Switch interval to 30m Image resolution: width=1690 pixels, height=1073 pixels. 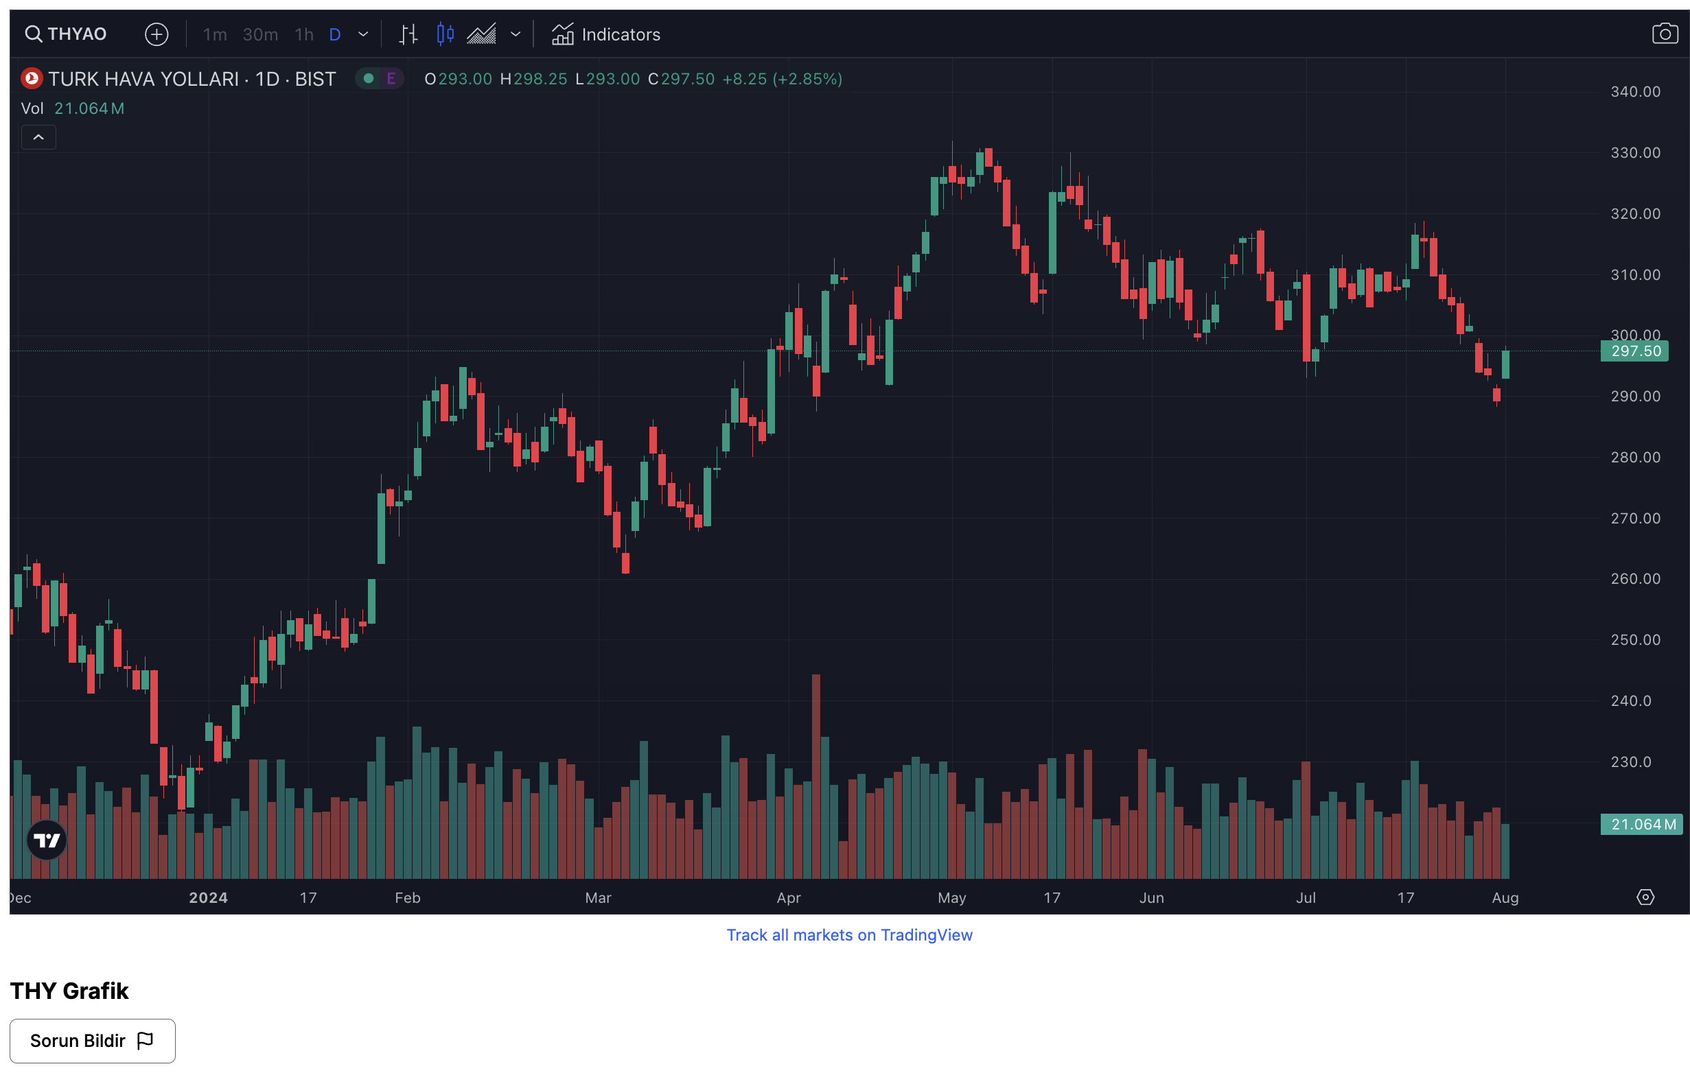[260, 34]
